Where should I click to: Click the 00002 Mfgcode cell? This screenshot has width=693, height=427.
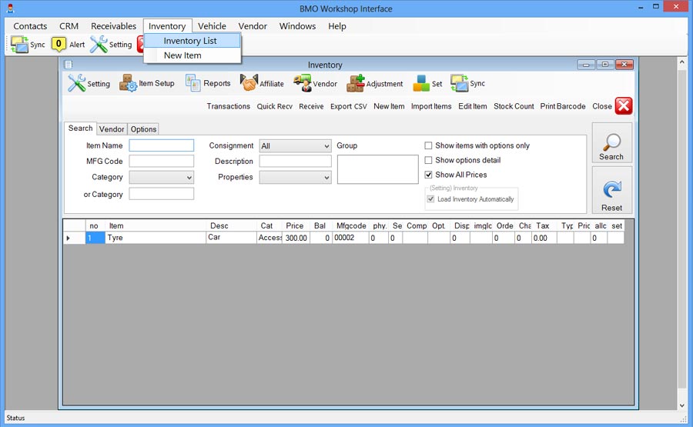(350, 238)
